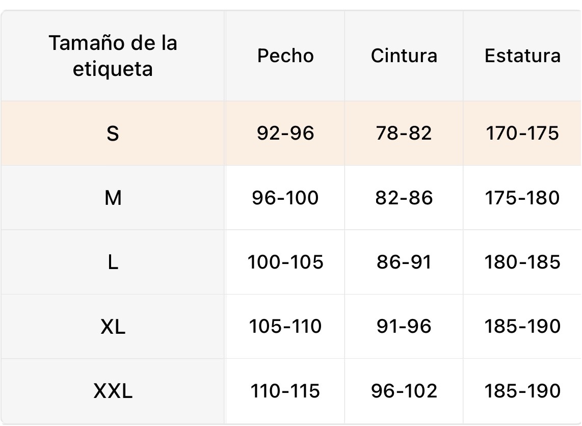The image size is (582, 426).
Task: Choose the S size row label
Action: coord(113,134)
